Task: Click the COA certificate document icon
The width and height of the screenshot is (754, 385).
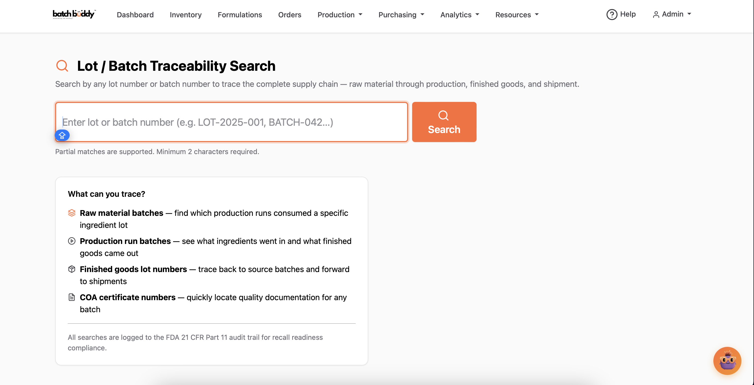Action: pyautogui.click(x=72, y=297)
